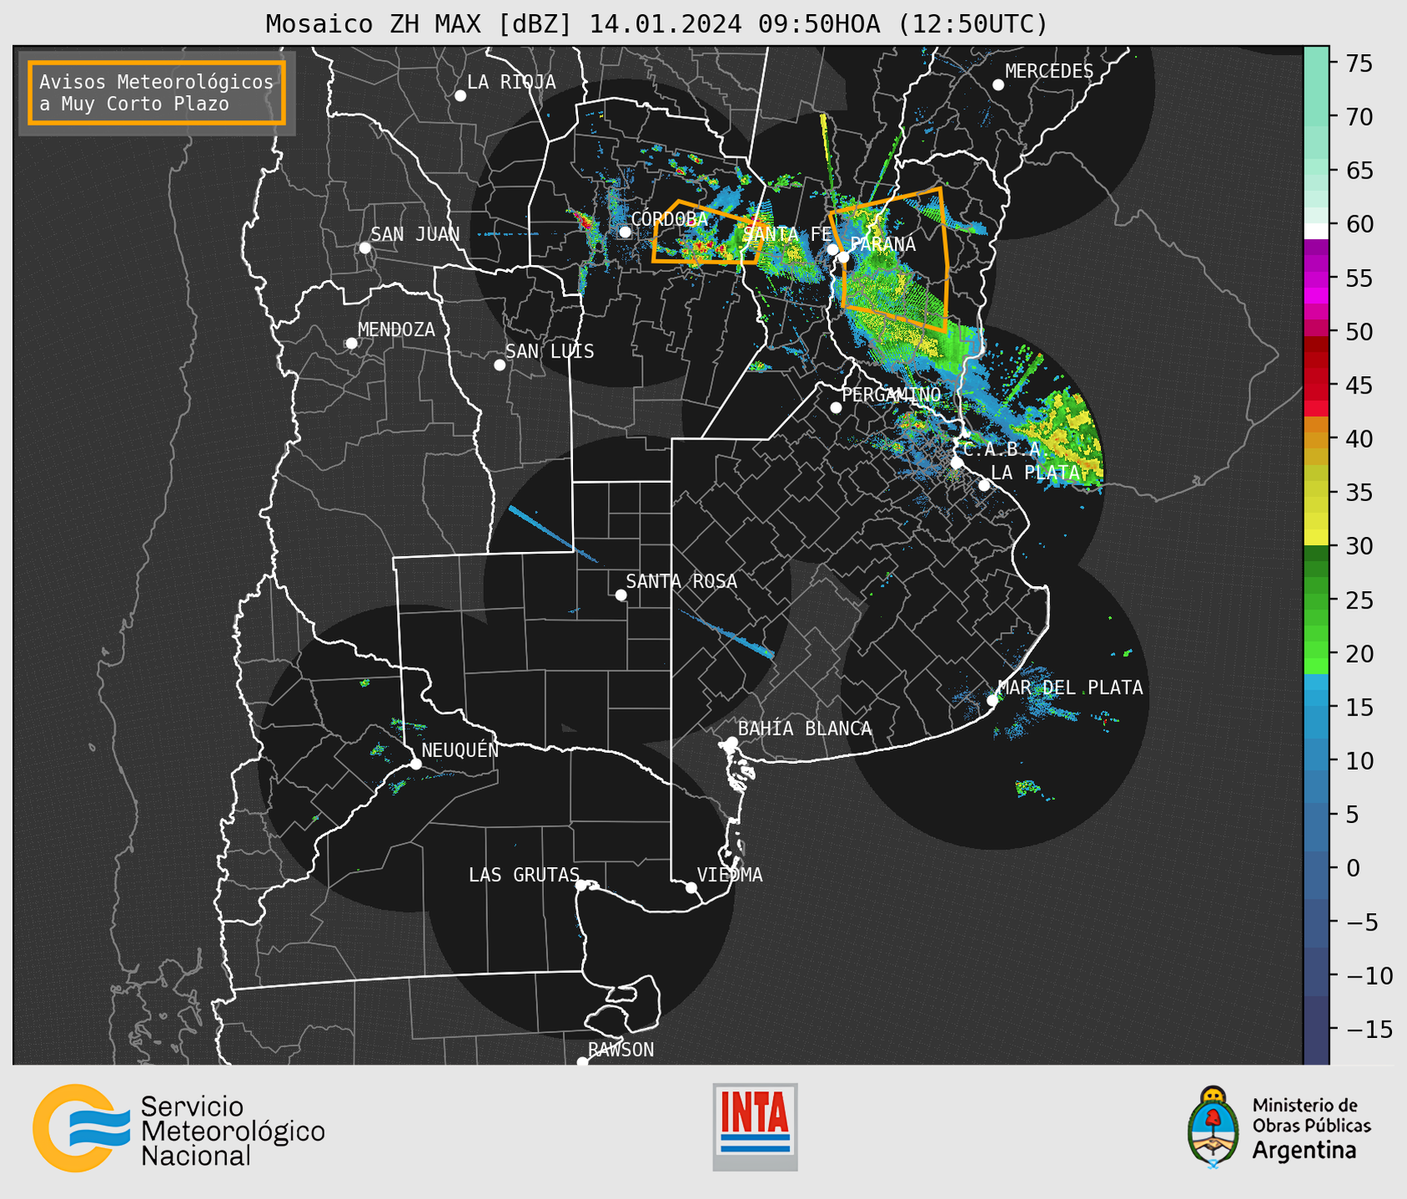Click the white dot marking Rawson

(582, 1062)
